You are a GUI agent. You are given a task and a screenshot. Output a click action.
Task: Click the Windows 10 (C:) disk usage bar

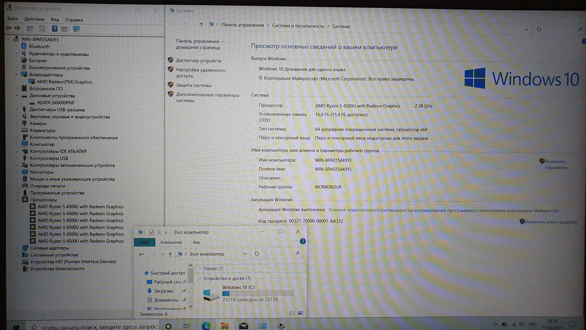(258, 293)
